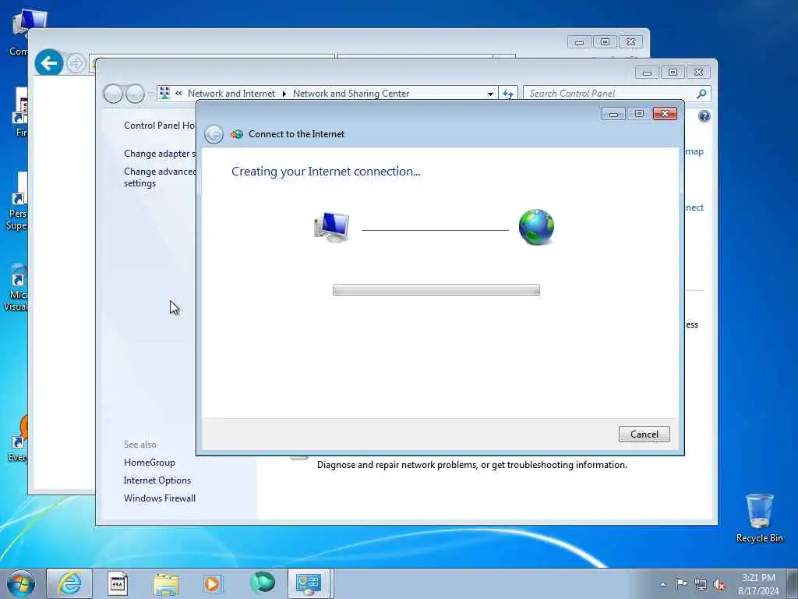Viewport: 798px width, 599px height.
Task: Expand the breadcrumb arrow after Network and Internet
Action: [x=284, y=94]
